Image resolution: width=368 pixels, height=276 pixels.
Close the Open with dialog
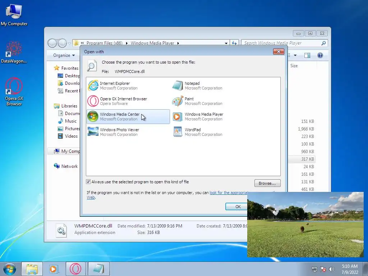click(x=279, y=51)
